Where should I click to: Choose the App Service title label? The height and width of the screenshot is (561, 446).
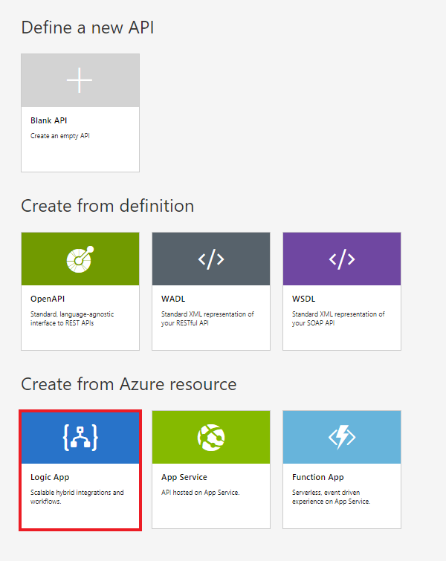click(184, 477)
